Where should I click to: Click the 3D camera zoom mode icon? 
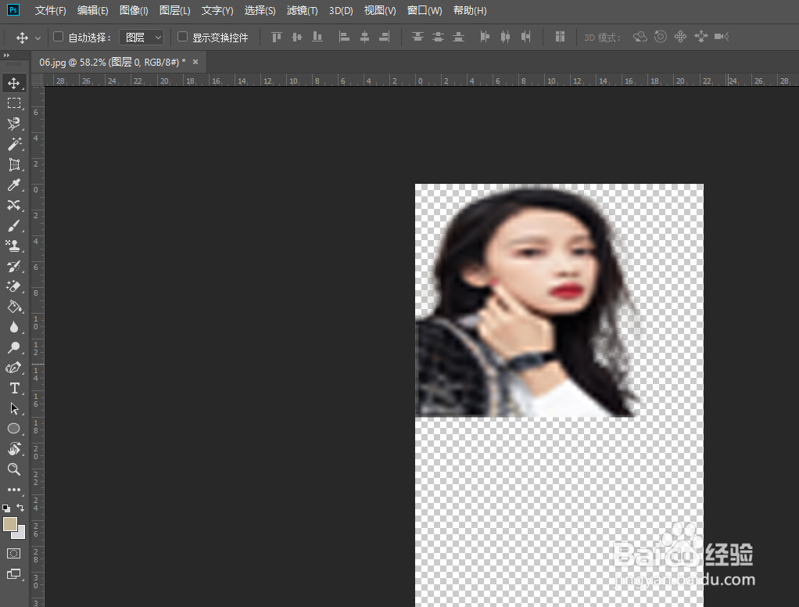722,37
